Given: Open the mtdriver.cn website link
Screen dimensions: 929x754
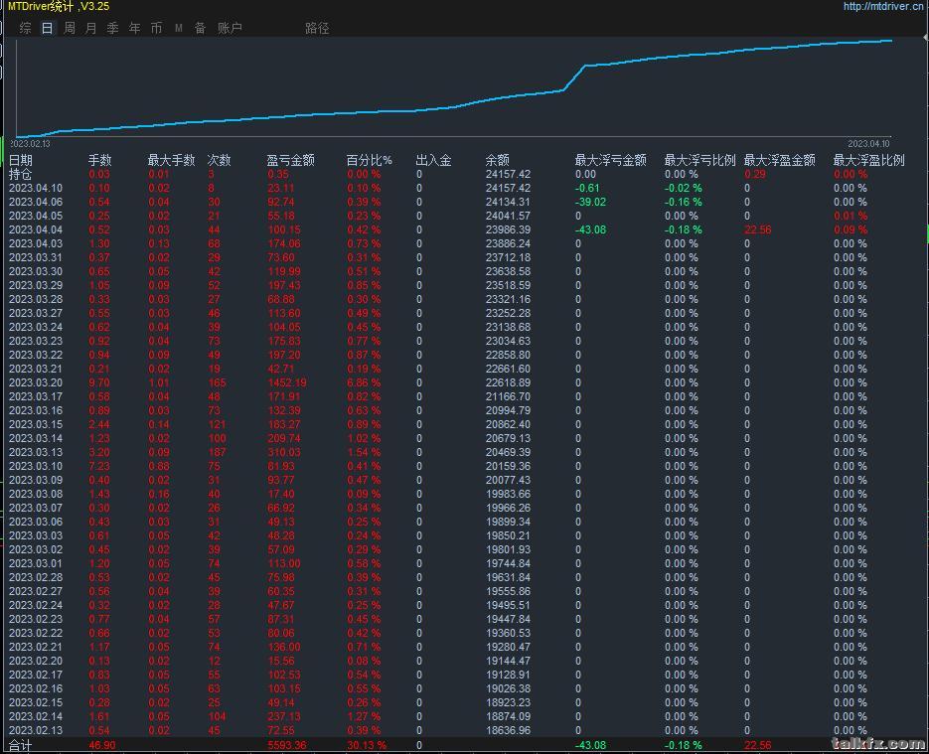Looking at the screenshot, I should [882, 6].
